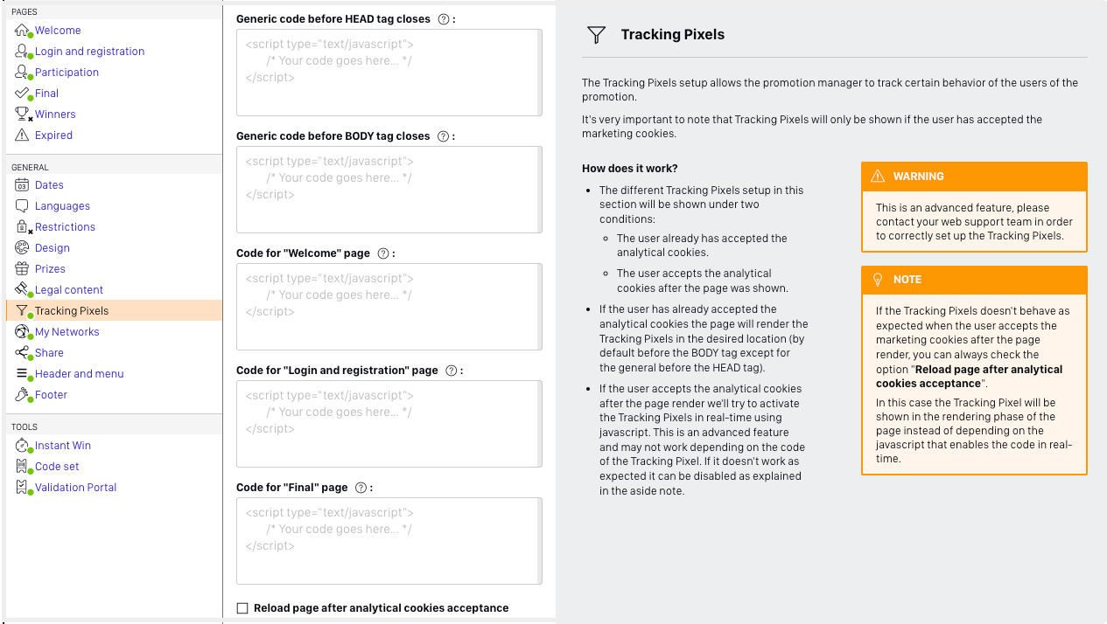Go to Login and registration page
Image resolution: width=1107 pixels, height=624 pixels.
[90, 51]
